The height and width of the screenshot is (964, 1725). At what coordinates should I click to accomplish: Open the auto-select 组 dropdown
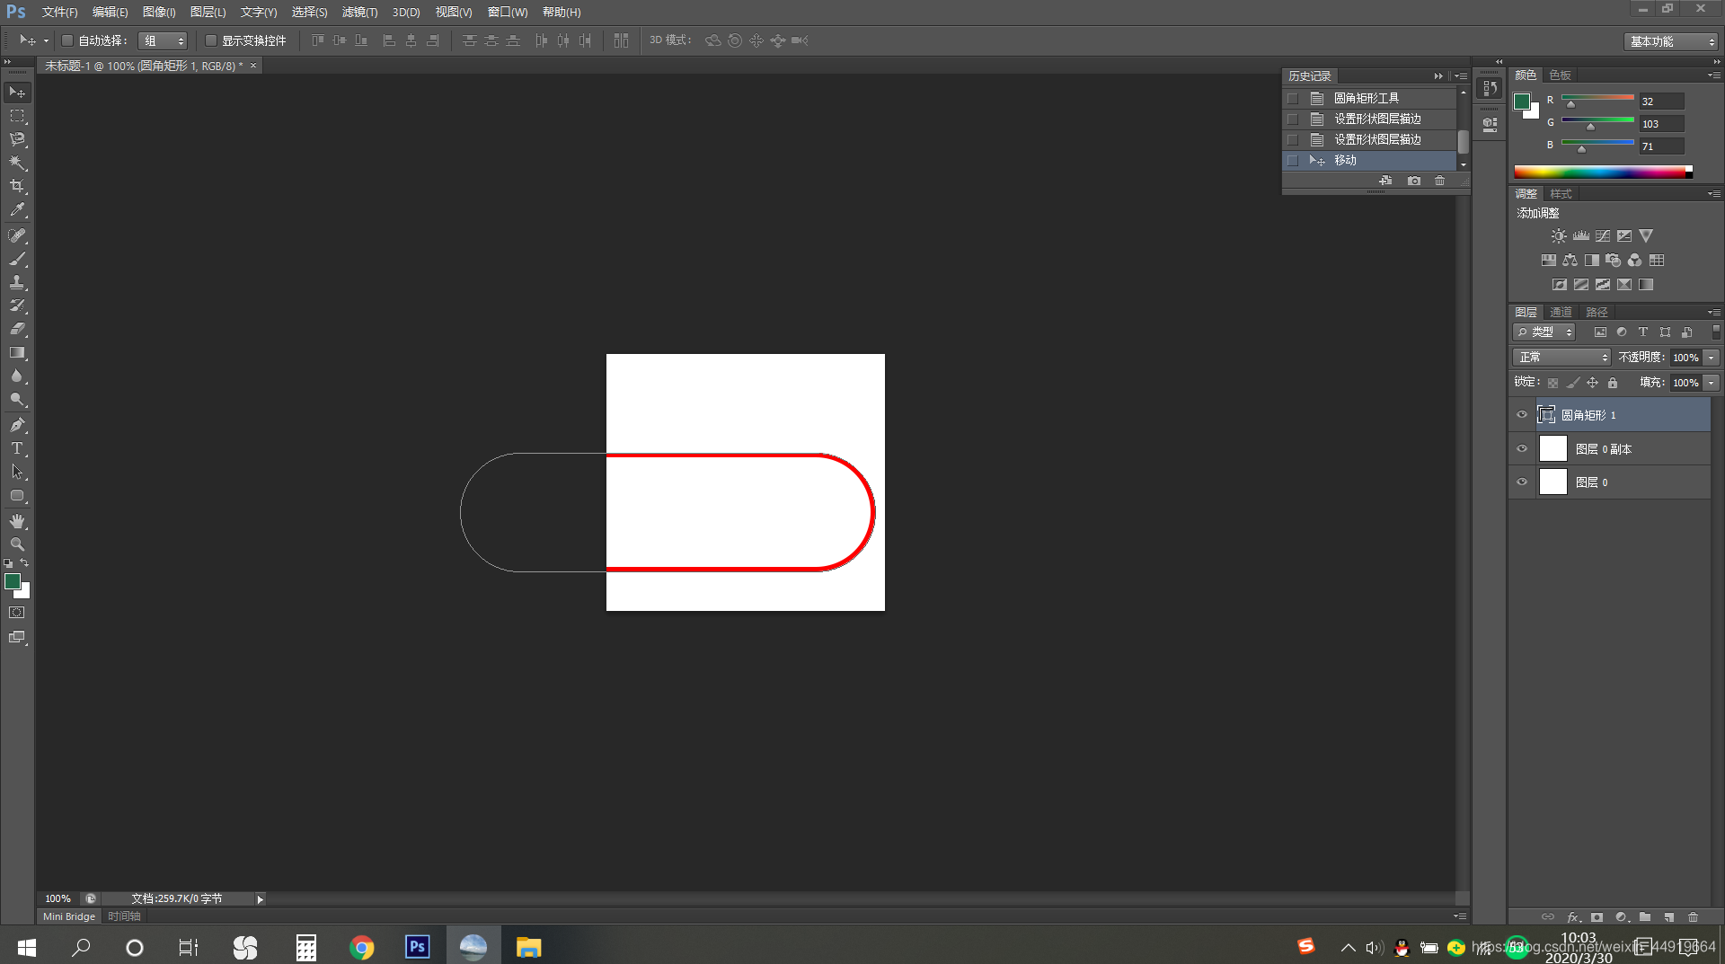[x=163, y=40]
